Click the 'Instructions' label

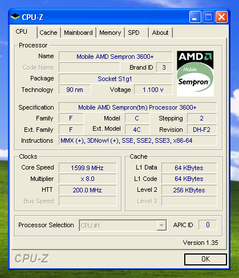coord(37,140)
